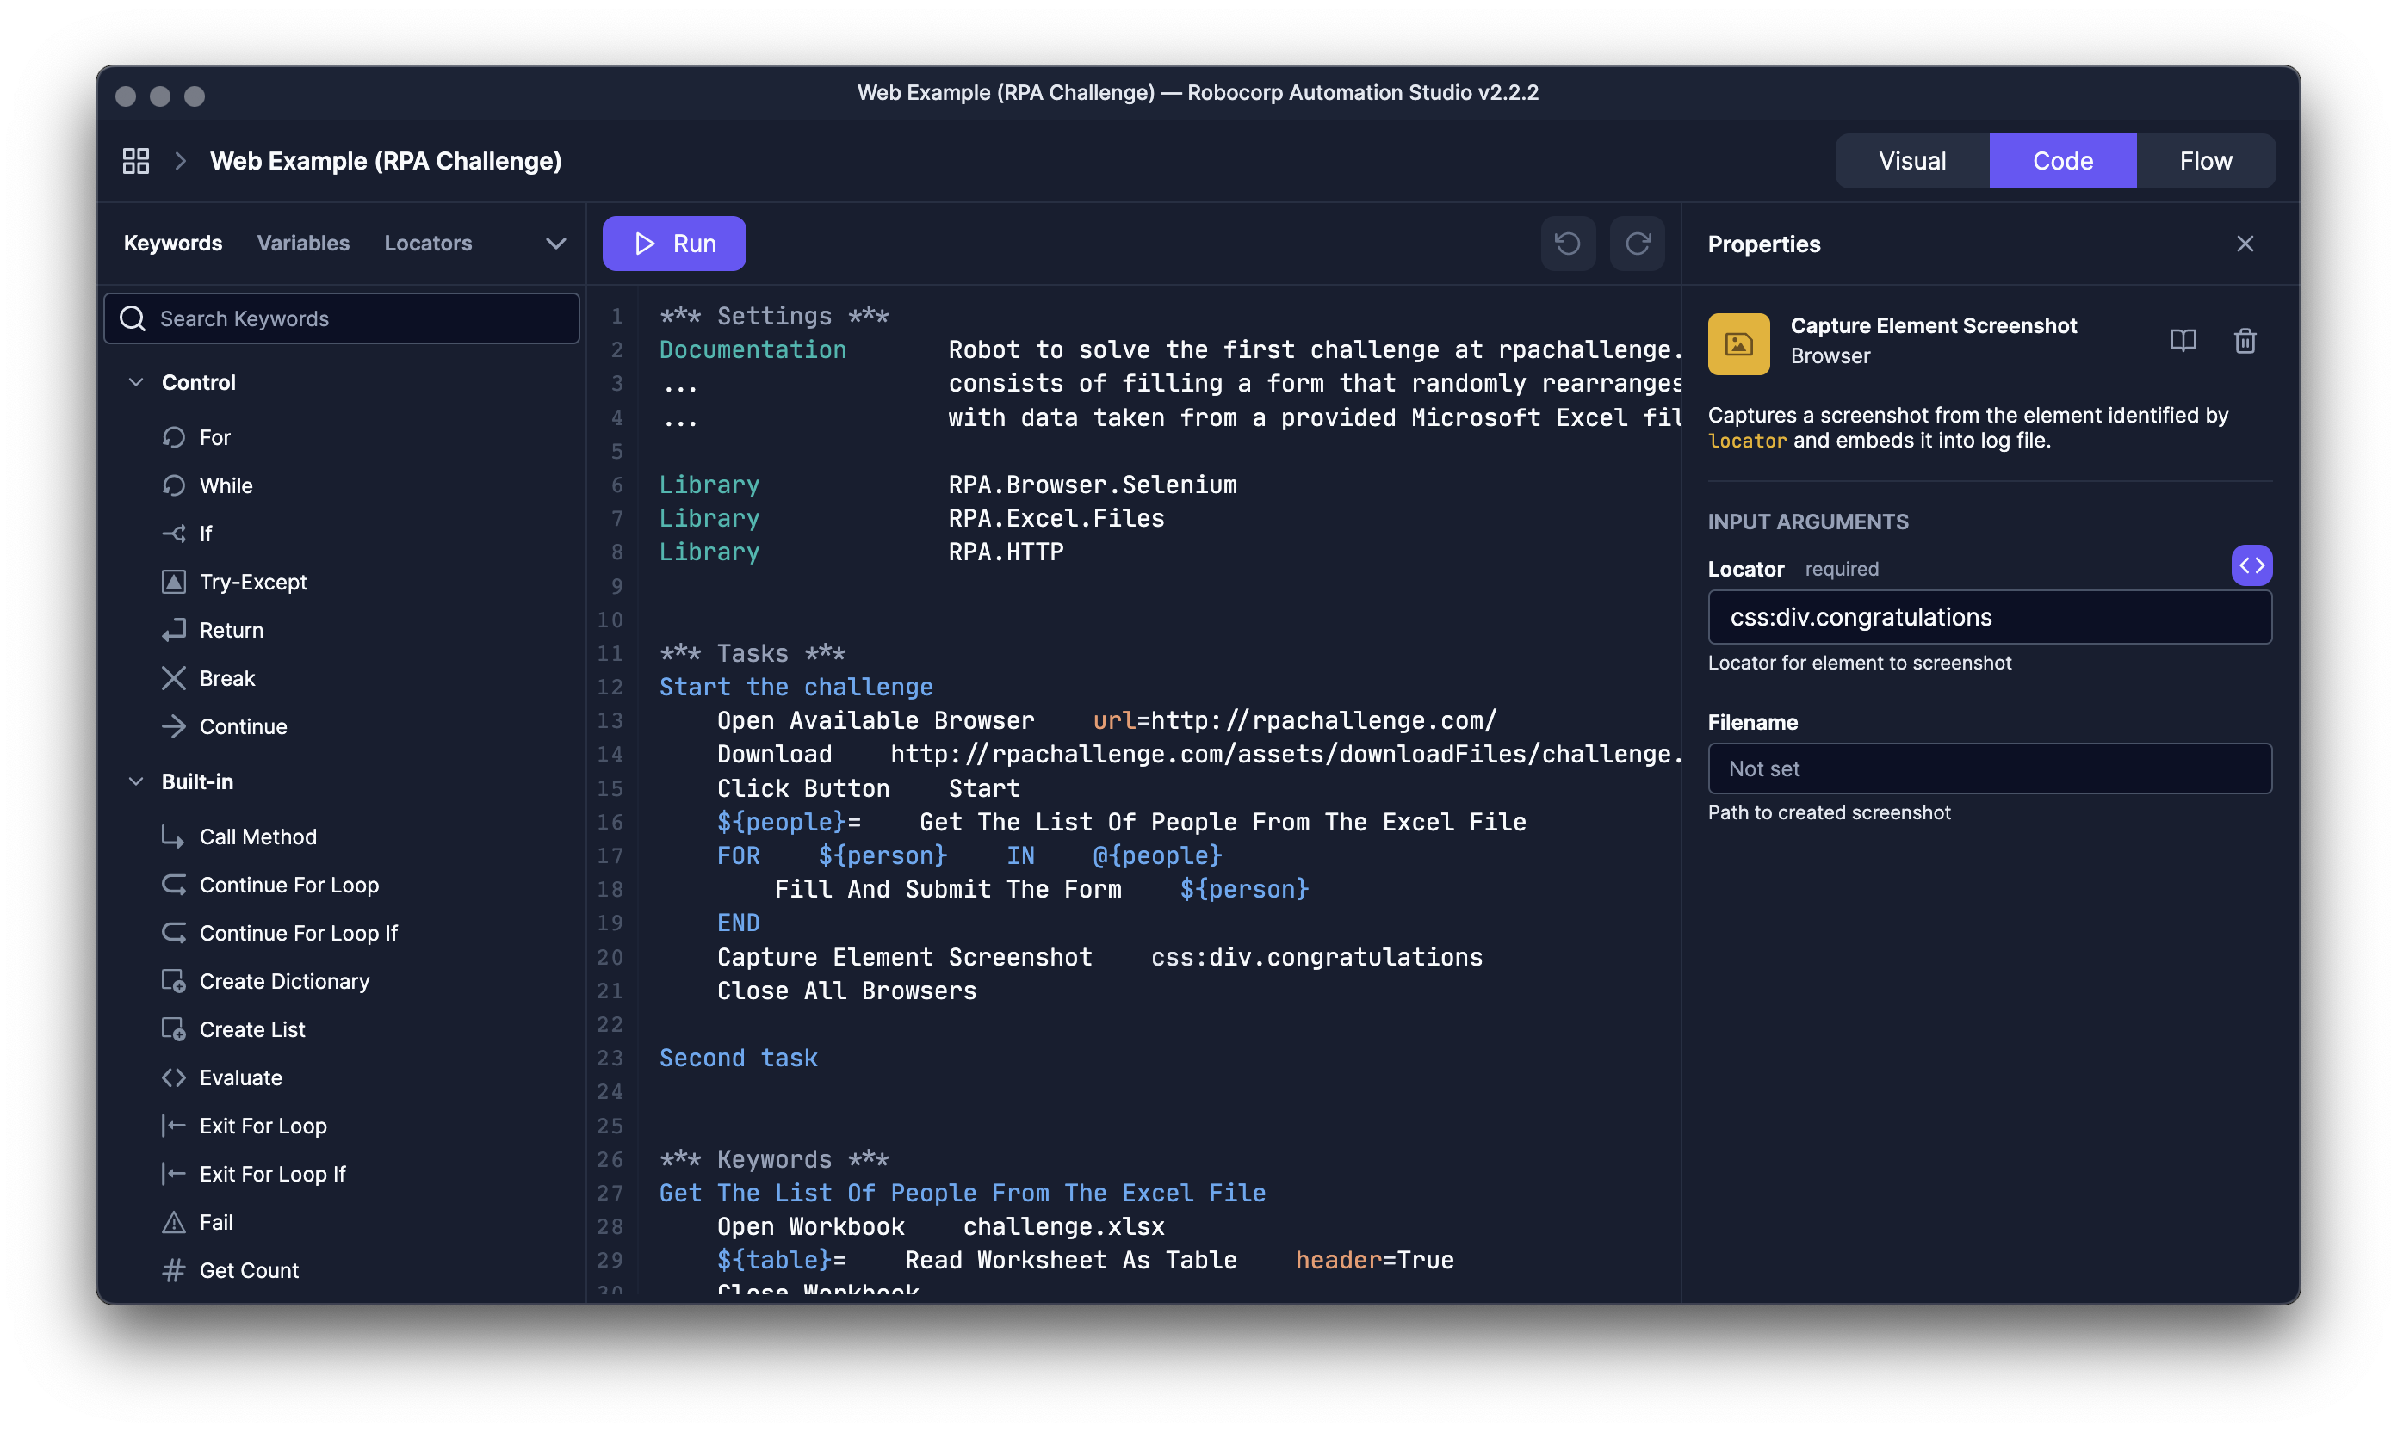Image resolution: width=2397 pixels, height=1432 pixels.
Task: Click the Fail warning triangle icon
Action: [174, 1223]
